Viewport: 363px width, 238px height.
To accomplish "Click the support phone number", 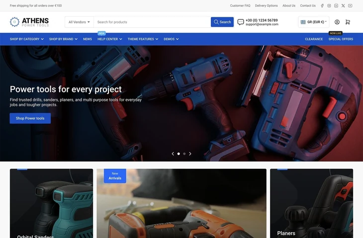I will coord(262,20).
